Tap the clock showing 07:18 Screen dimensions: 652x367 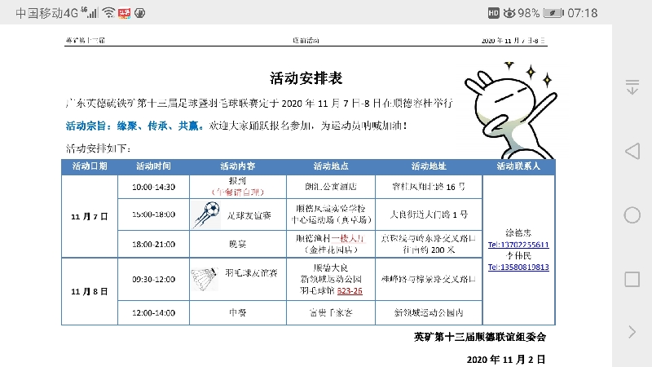583,13
